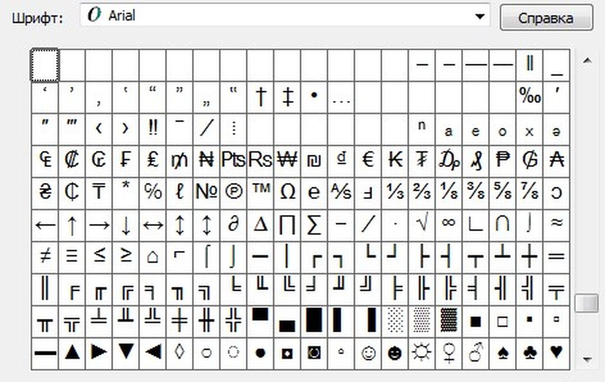The height and width of the screenshot is (382, 605).
Task: Click the scrollbar down arrow
Action: (x=587, y=359)
